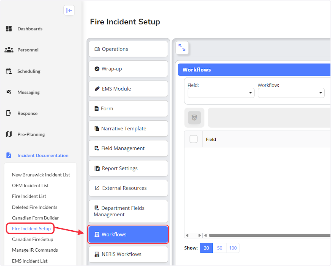The width and height of the screenshot is (331, 266).
Task: Click the External Resources link icon
Action: 97,188
